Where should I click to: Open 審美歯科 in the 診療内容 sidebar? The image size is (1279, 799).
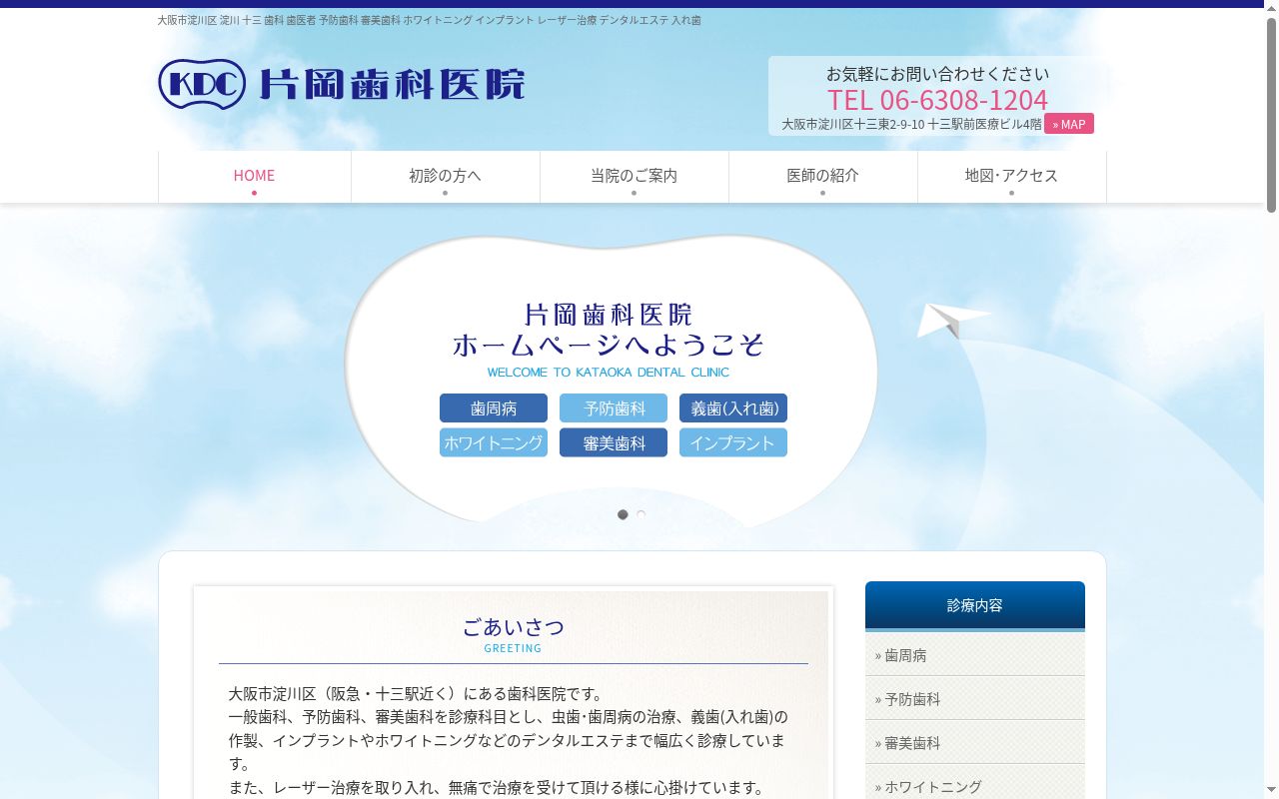(x=975, y=743)
